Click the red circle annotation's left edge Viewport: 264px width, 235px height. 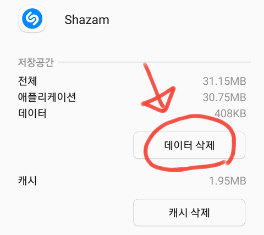[x=146, y=150]
